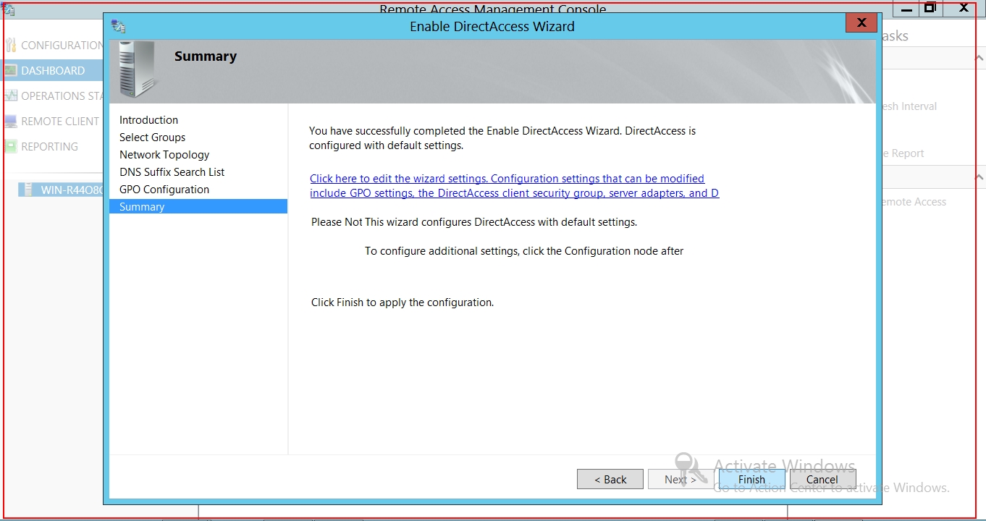Restore the Remote Access Management Console window

930,9
